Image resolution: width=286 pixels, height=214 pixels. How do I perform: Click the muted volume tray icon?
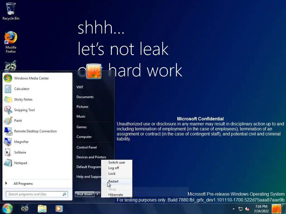(247, 209)
